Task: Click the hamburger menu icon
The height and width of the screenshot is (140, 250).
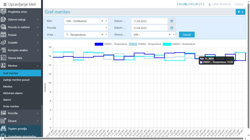Action: click(x=5, y=4)
